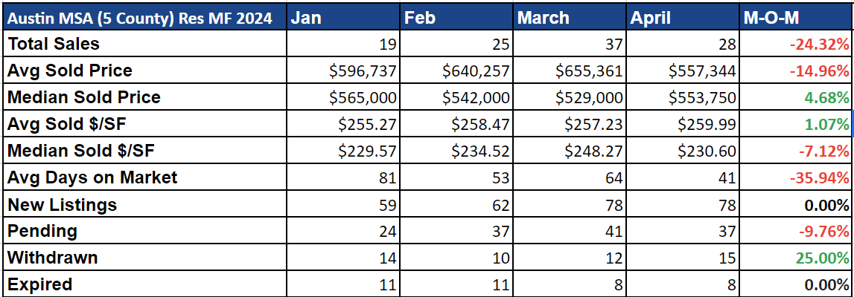Select the green 25.00% Withdrawn change cell
Image resolution: width=854 pixels, height=297 pixels.
(x=823, y=258)
